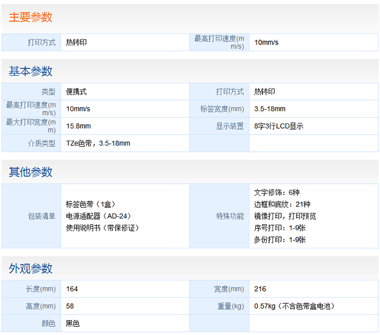Image resolution: width=380 pixels, height=335 pixels.
Task: Select the 介质类型 label cell
Action: tap(42, 143)
